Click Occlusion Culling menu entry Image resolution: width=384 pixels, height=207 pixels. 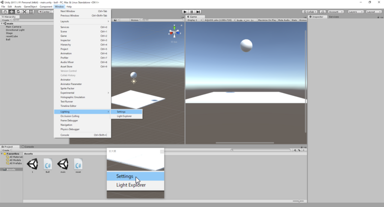[82, 116]
